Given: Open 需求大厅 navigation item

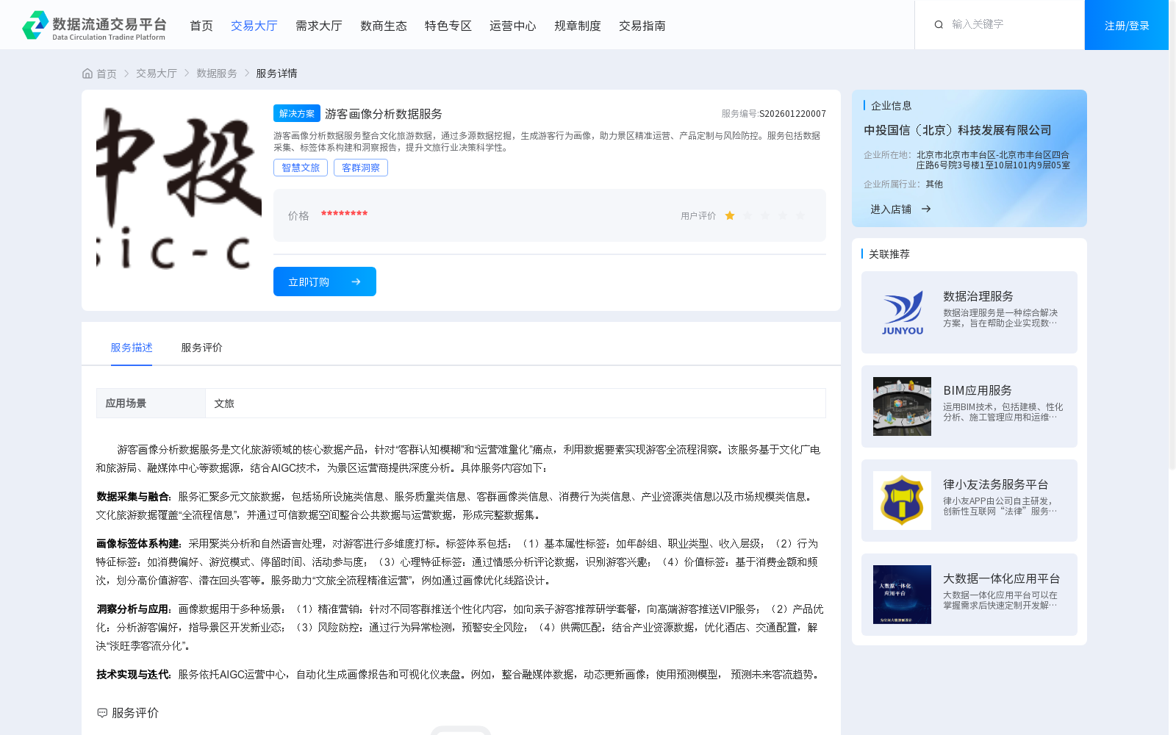Looking at the screenshot, I should click(x=319, y=26).
